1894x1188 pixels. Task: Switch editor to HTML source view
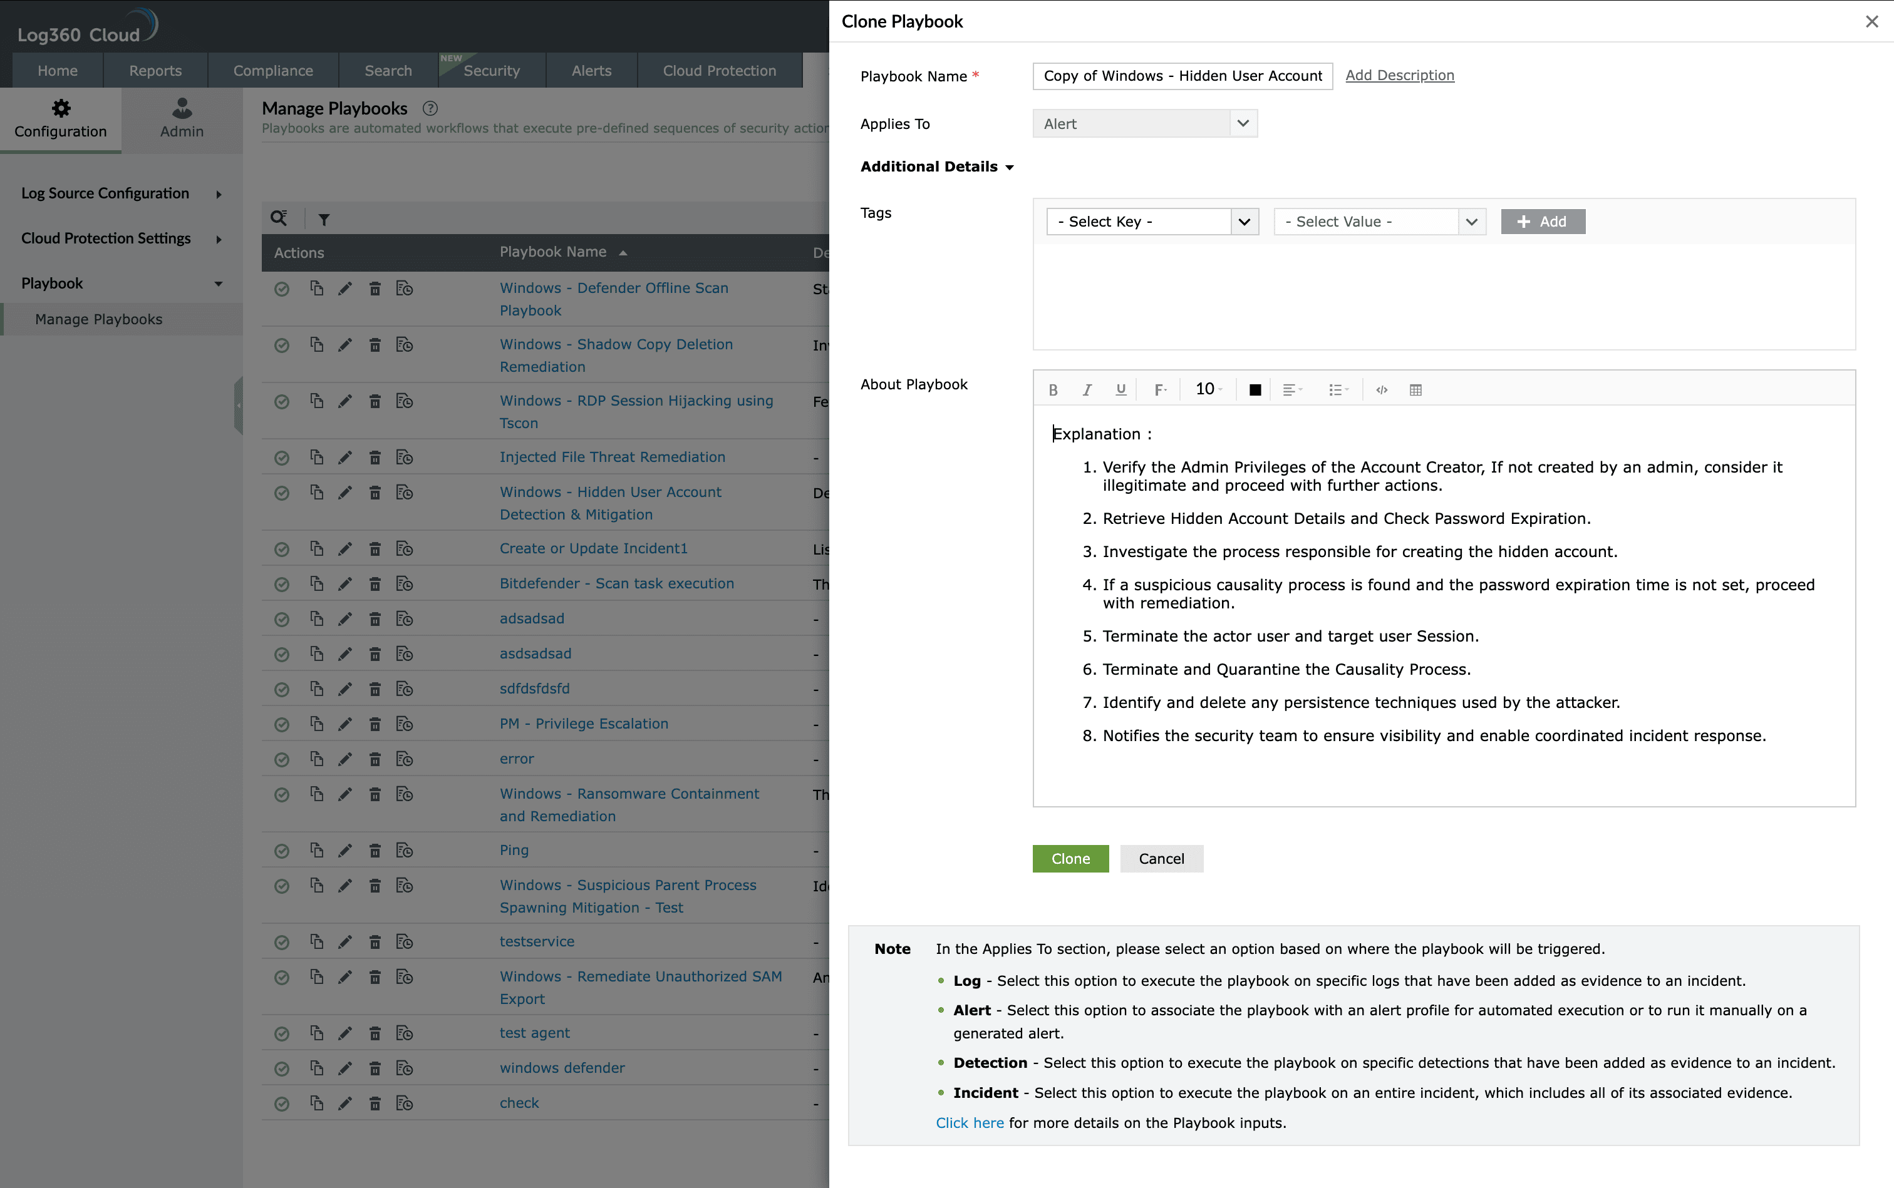[x=1382, y=390]
